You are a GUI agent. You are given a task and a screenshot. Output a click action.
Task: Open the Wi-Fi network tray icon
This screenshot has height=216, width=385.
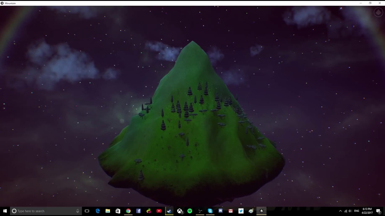(345, 211)
